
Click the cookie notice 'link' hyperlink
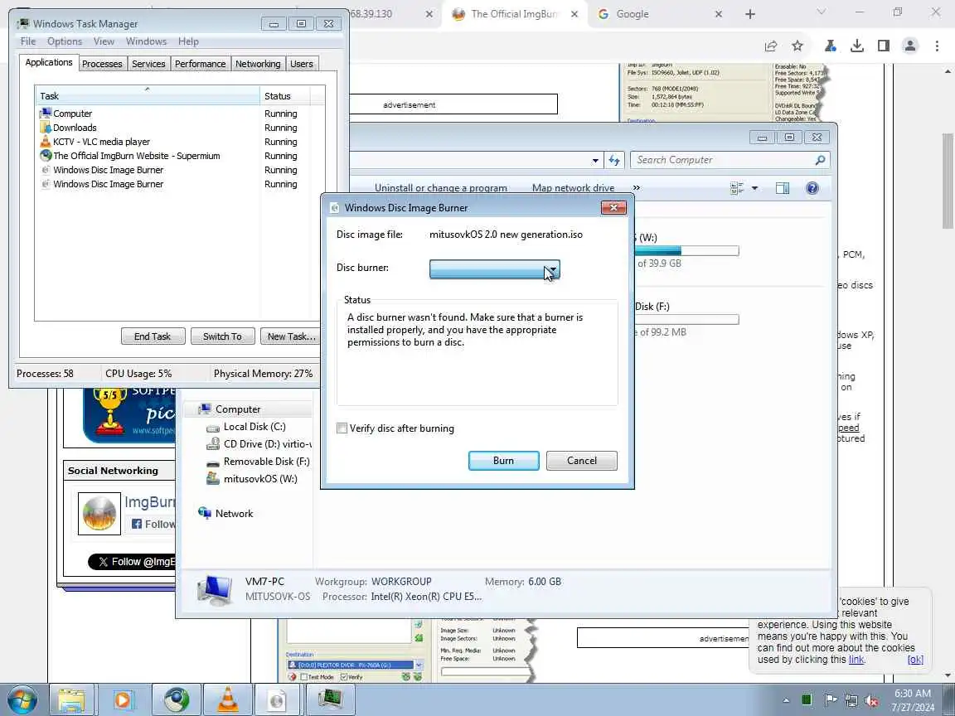856,660
